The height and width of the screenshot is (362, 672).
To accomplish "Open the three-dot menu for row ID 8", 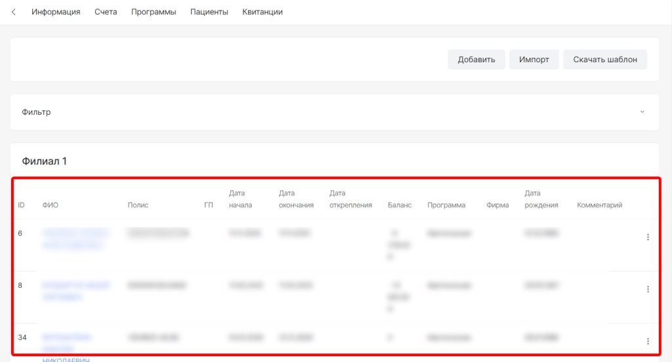I will pyautogui.click(x=648, y=289).
